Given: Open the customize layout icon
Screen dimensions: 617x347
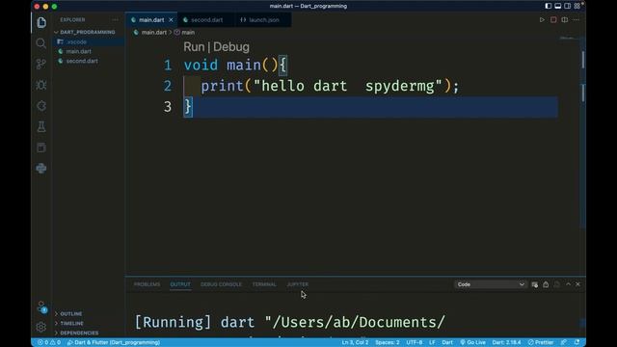Looking at the screenshot, I should (x=577, y=6).
